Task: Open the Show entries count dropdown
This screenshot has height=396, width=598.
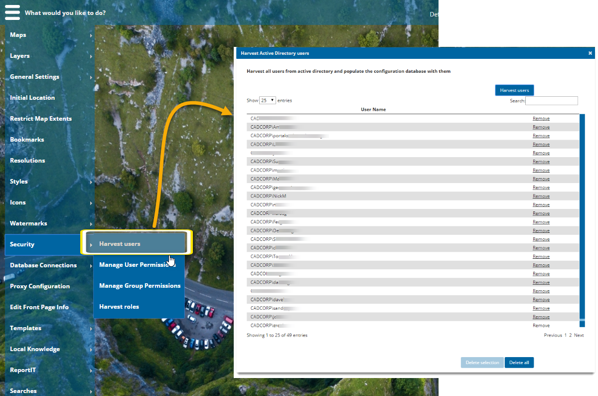Action: (268, 100)
